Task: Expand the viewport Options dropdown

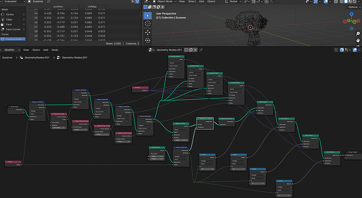Action: (x=354, y=7)
